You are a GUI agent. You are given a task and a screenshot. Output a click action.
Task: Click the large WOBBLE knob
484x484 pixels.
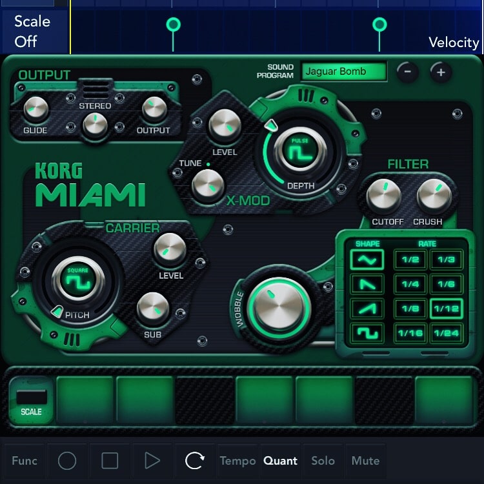pos(279,308)
